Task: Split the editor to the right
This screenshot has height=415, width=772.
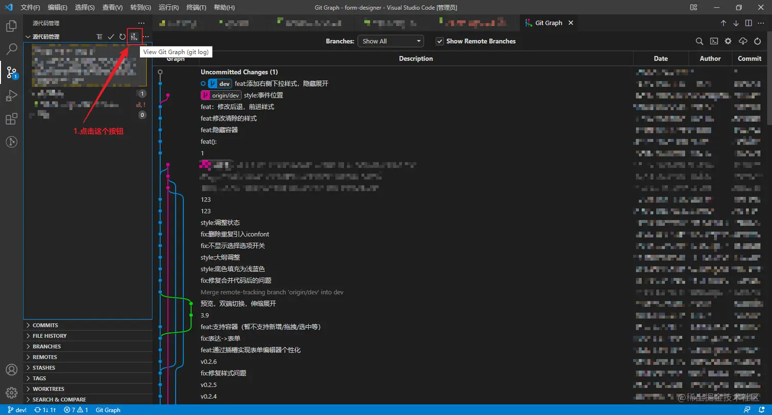Action: (x=749, y=23)
